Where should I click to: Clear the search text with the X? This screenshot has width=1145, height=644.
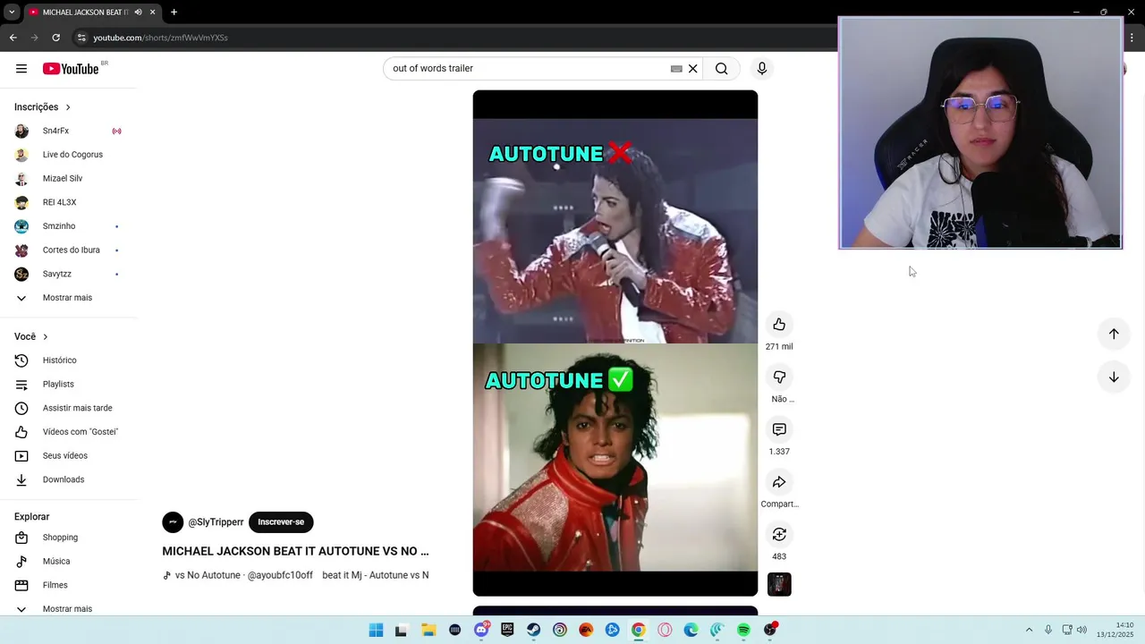click(x=692, y=69)
